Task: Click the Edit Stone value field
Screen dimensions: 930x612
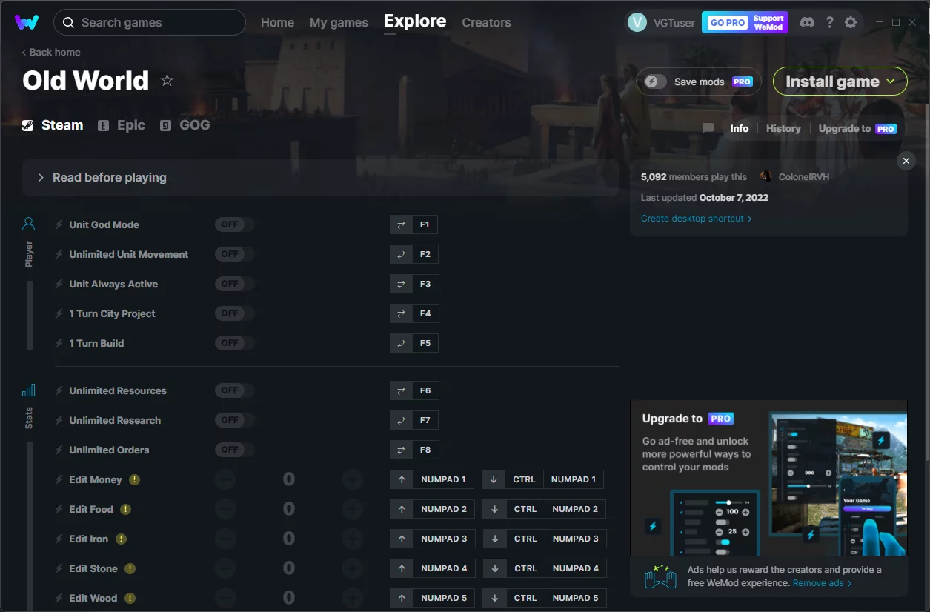Action: click(x=289, y=568)
